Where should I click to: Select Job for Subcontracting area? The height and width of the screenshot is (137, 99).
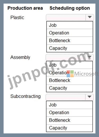[x=69, y=105]
